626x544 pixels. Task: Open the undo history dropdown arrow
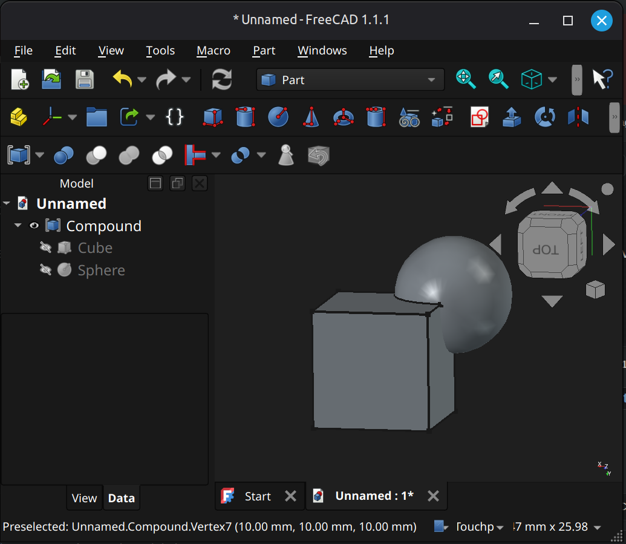click(142, 79)
